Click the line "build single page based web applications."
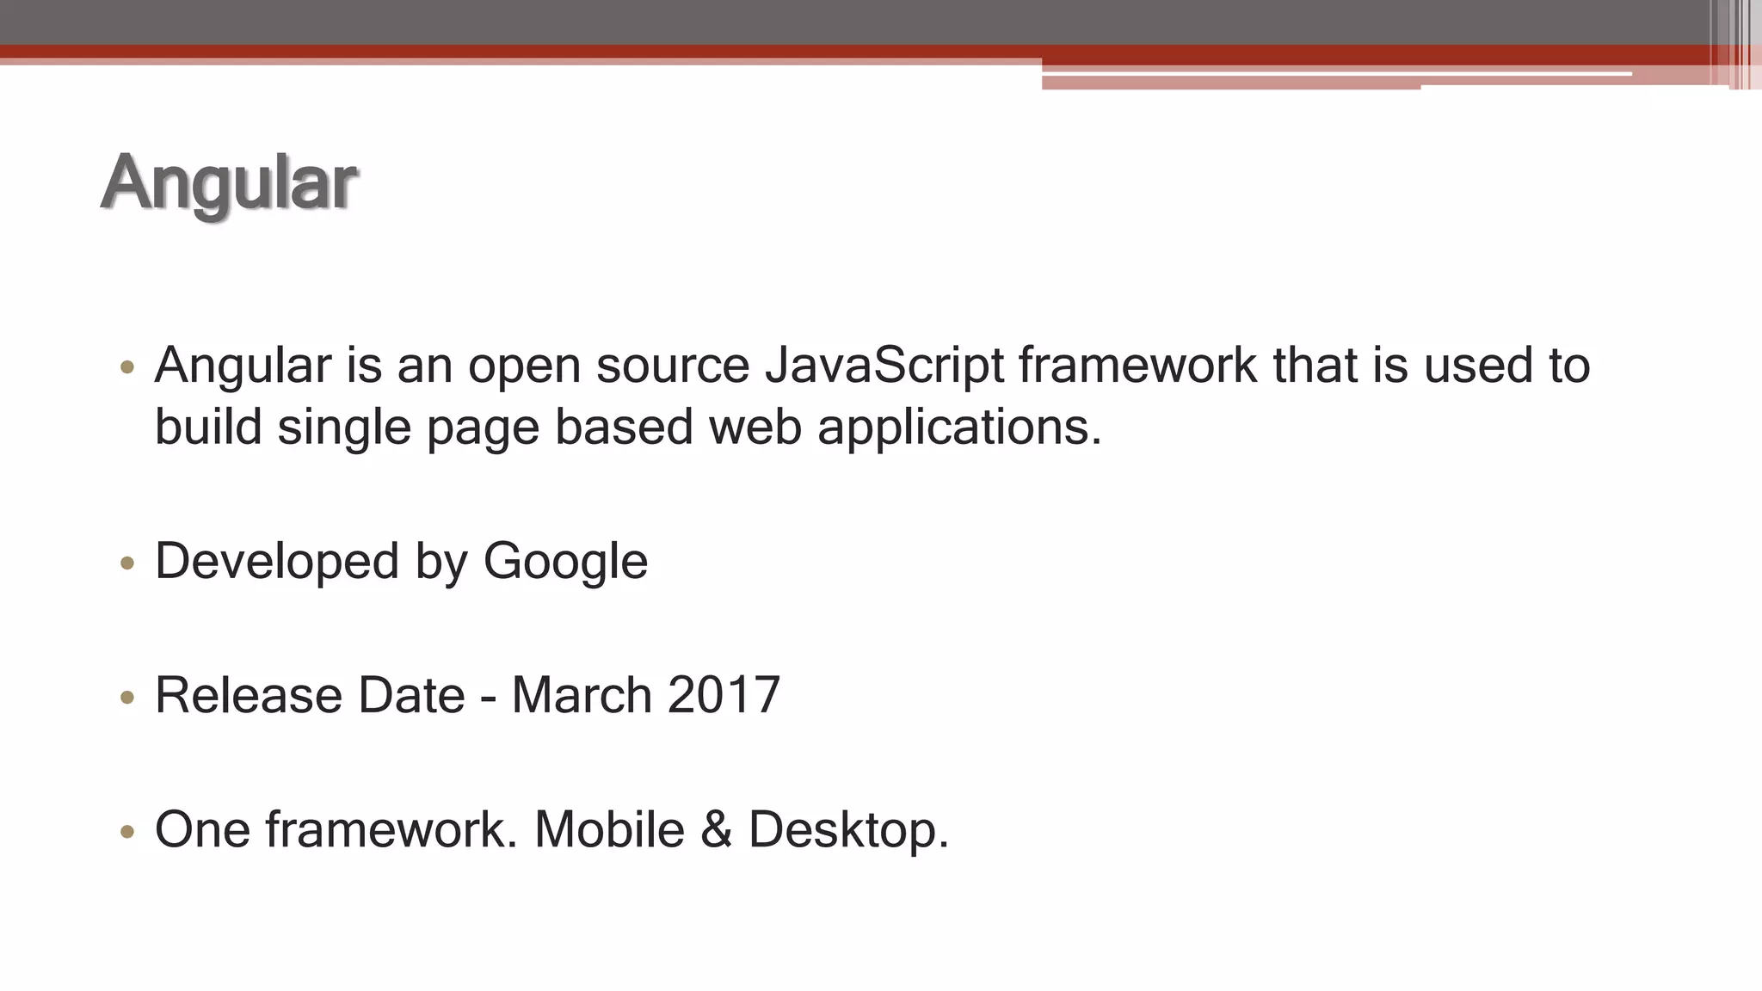This screenshot has width=1762, height=991. pyautogui.click(x=628, y=428)
